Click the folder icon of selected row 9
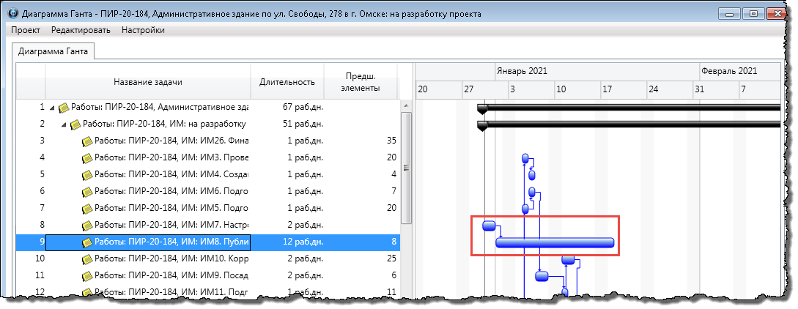Screen dimensions: 798x309 point(87,242)
